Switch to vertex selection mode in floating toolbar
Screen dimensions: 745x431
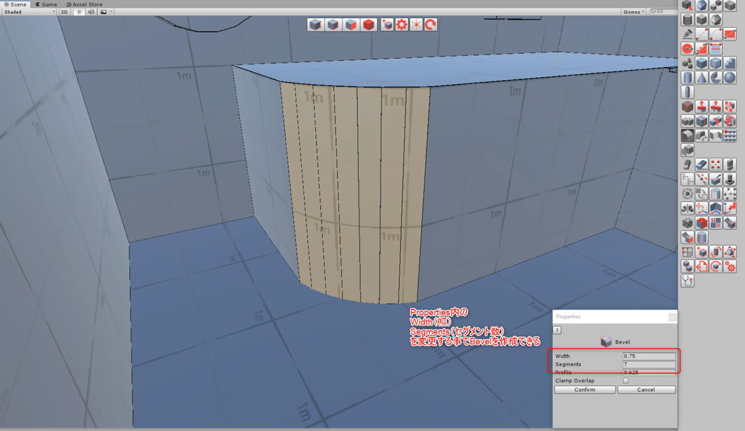(x=316, y=25)
